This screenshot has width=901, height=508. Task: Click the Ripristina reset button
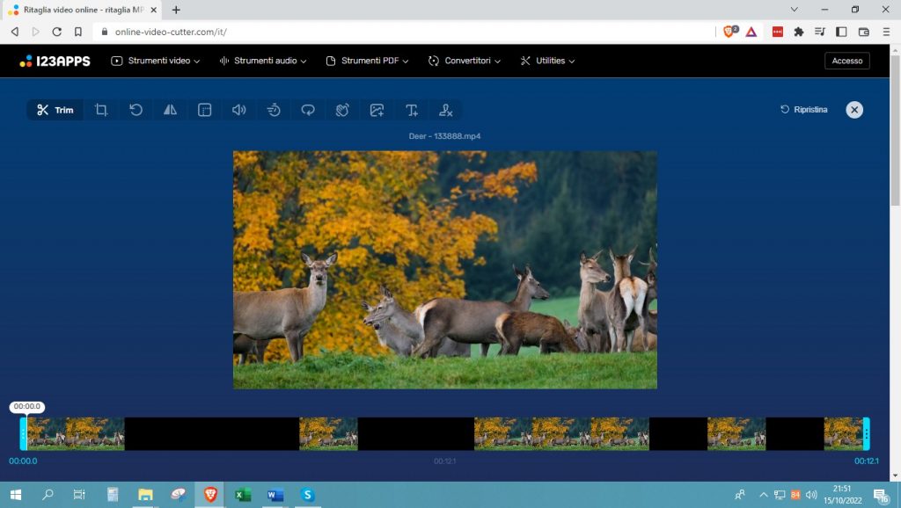pos(804,110)
